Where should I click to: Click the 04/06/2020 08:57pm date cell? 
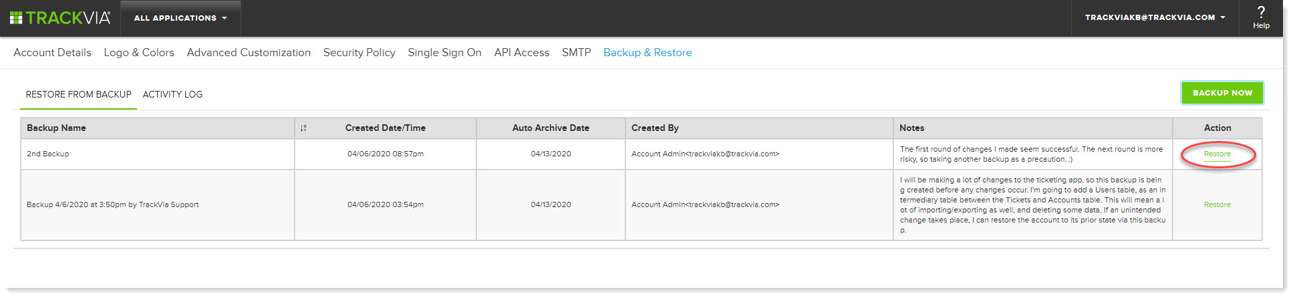click(x=386, y=154)
